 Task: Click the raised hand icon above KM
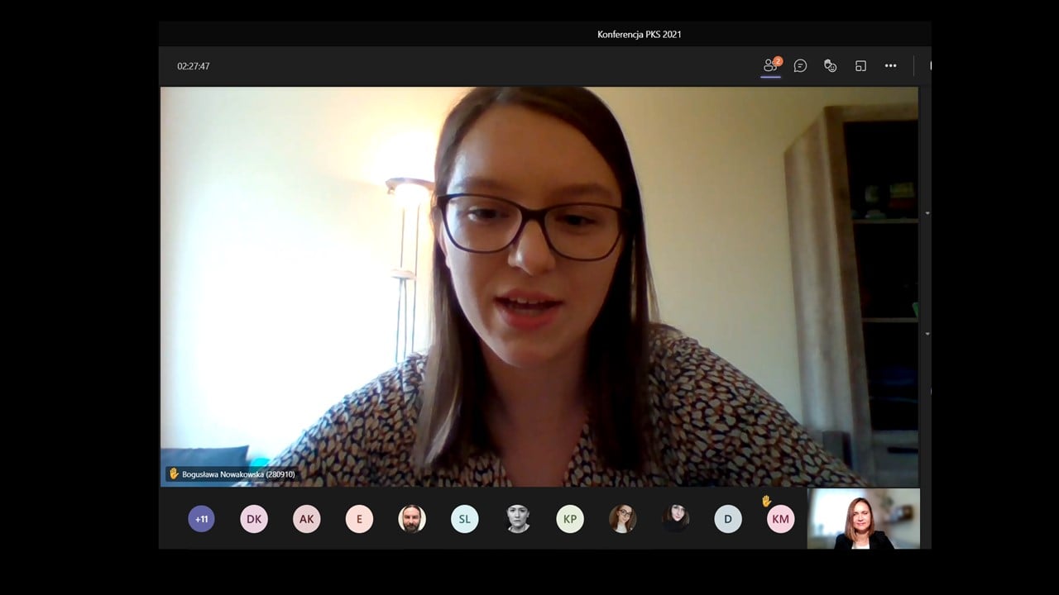click(x=766, y=501)
